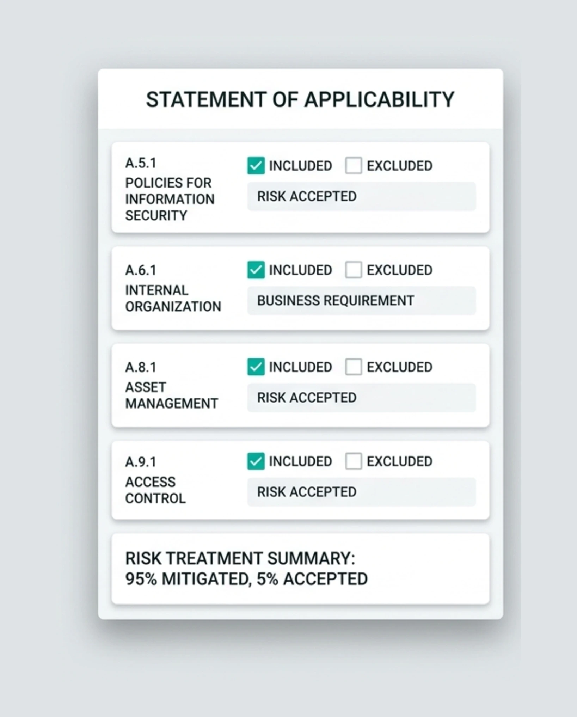Uncheck Included checkbox for A.9.1 Access Control
This screenshot has height=717, width=577.
(256, 461)
